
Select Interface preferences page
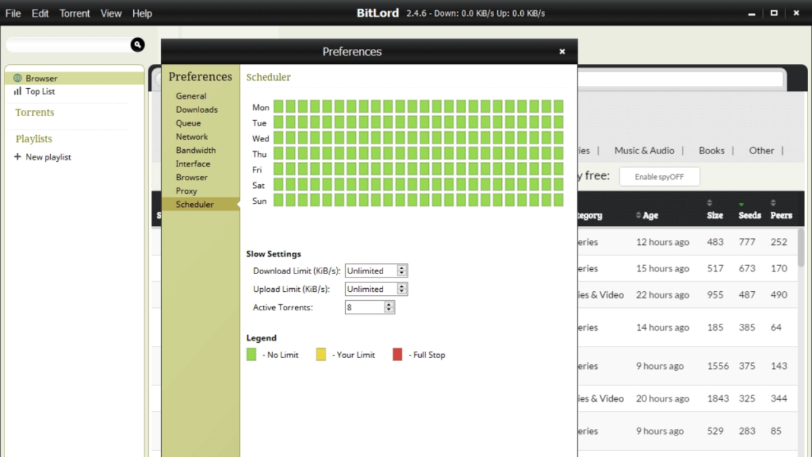tap(193, 164)
